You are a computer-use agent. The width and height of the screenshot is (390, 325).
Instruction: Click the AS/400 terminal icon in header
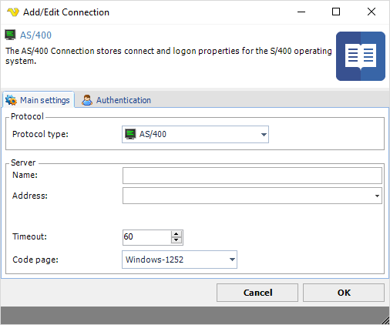[10, 35]
